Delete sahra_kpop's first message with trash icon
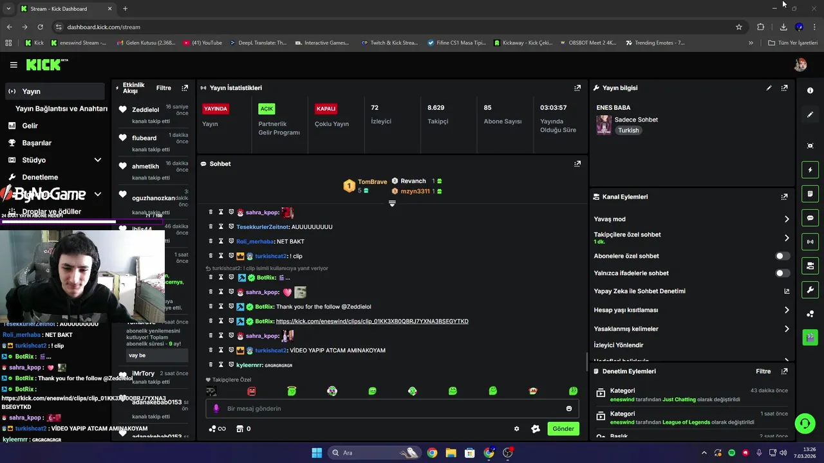 tap(211, 212)
